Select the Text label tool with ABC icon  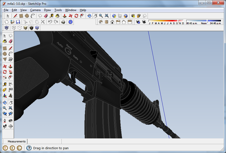pos(11,90)
